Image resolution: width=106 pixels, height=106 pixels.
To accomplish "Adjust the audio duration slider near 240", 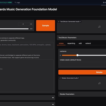I will (x=14, y=29).
